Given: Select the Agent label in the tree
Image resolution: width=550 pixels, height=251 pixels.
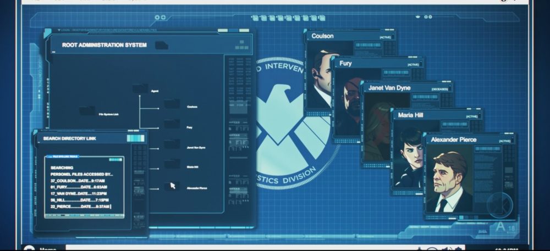Looking at the screenshot, I should [155, 91].
